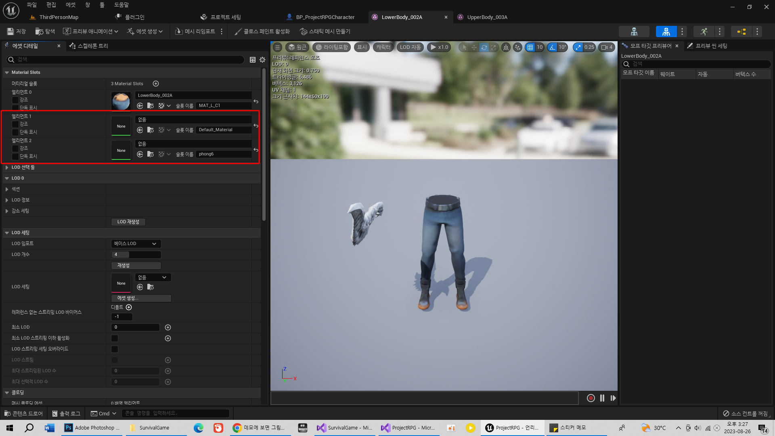Check highlight (강조) for Element 2
The height and width of the screenshot is (436, 775).
tap(15, 149)
